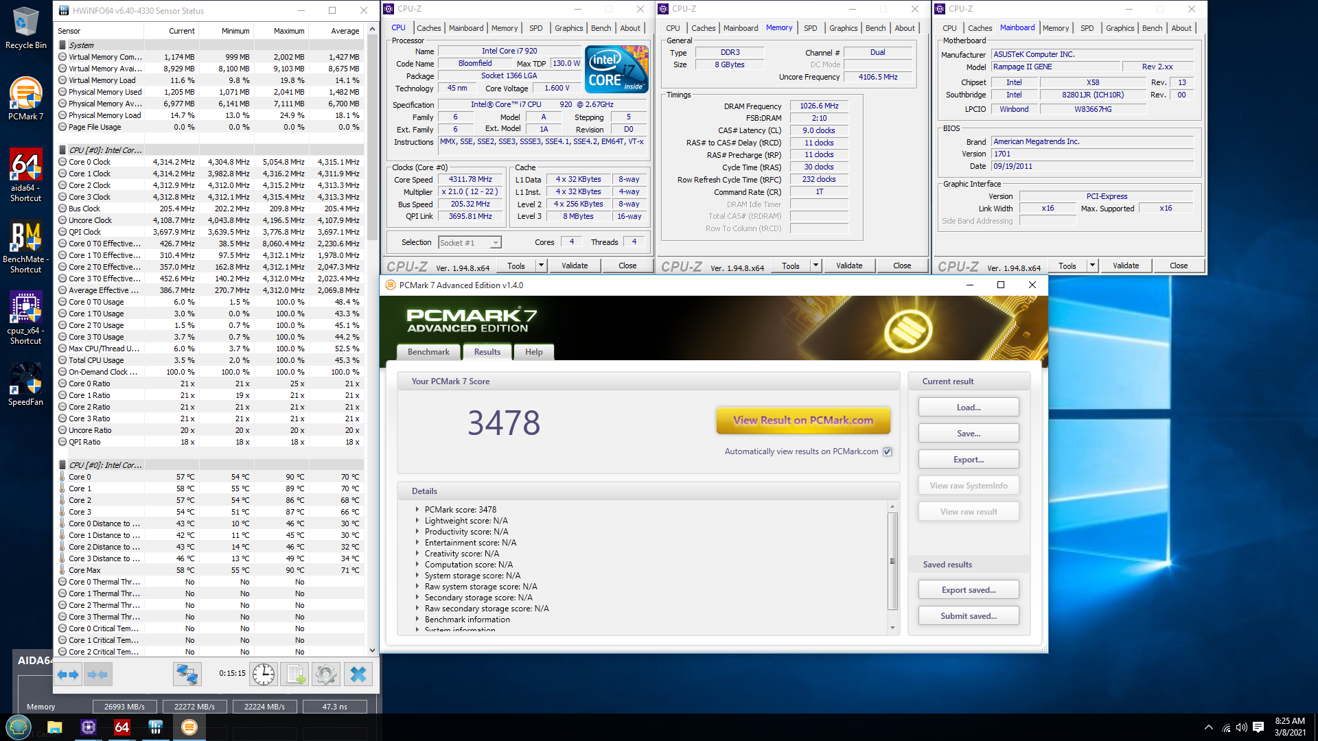The width and height of the screenshot is (1318, 741).
Task: Click HWiNFO expand columns arrows icon
Action: [69, 674]
